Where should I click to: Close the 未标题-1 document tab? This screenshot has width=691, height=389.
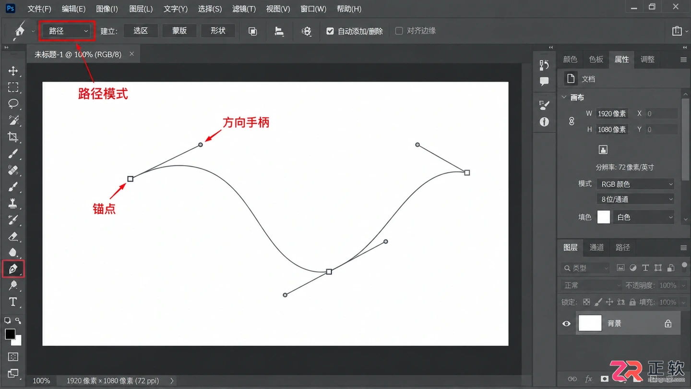(x=131, y=54)
